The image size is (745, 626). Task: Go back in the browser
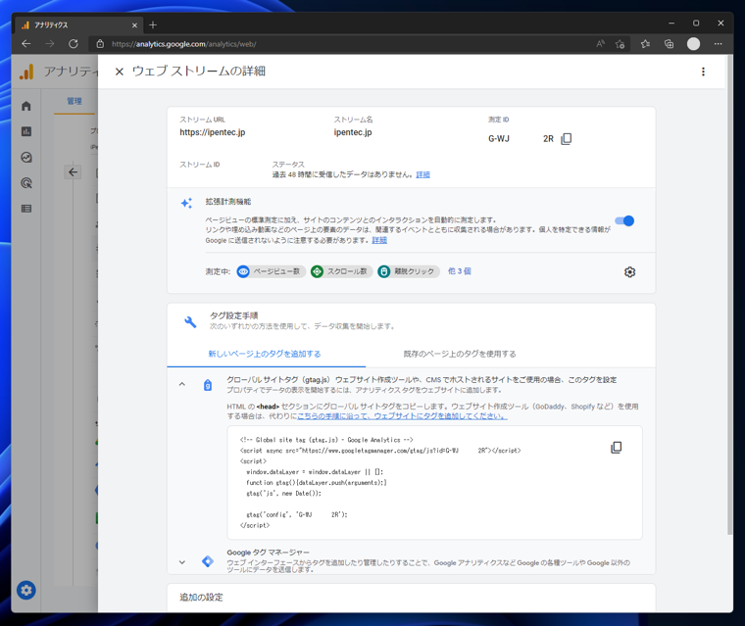click(26, 44)
